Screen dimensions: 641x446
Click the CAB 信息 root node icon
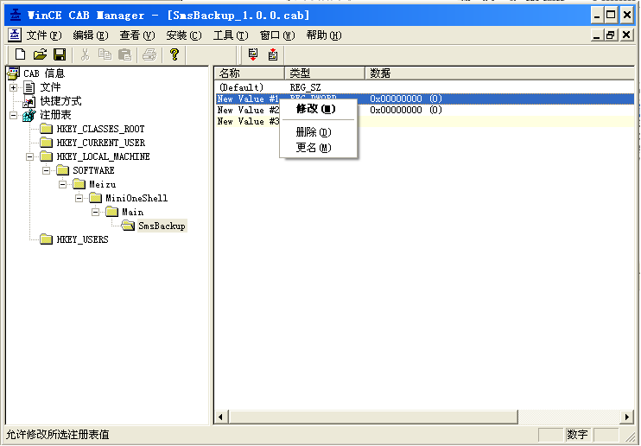(13, 73)
